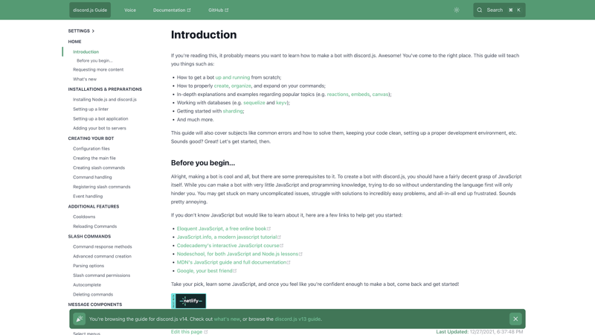Open Requesting more content page
Image resolution: width=595 pixels, height=335 pixels.
pos(98,69)
